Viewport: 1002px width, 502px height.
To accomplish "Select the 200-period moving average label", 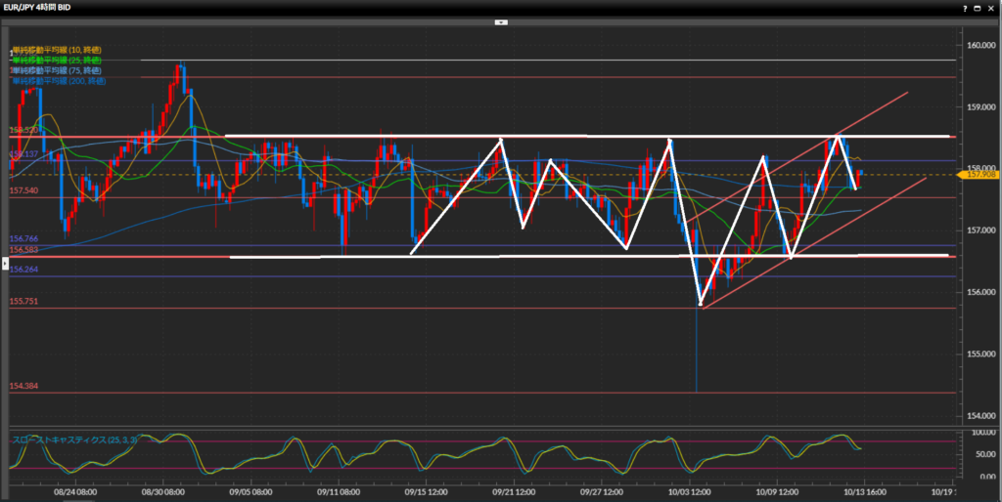I will click(x=59, y=81).
